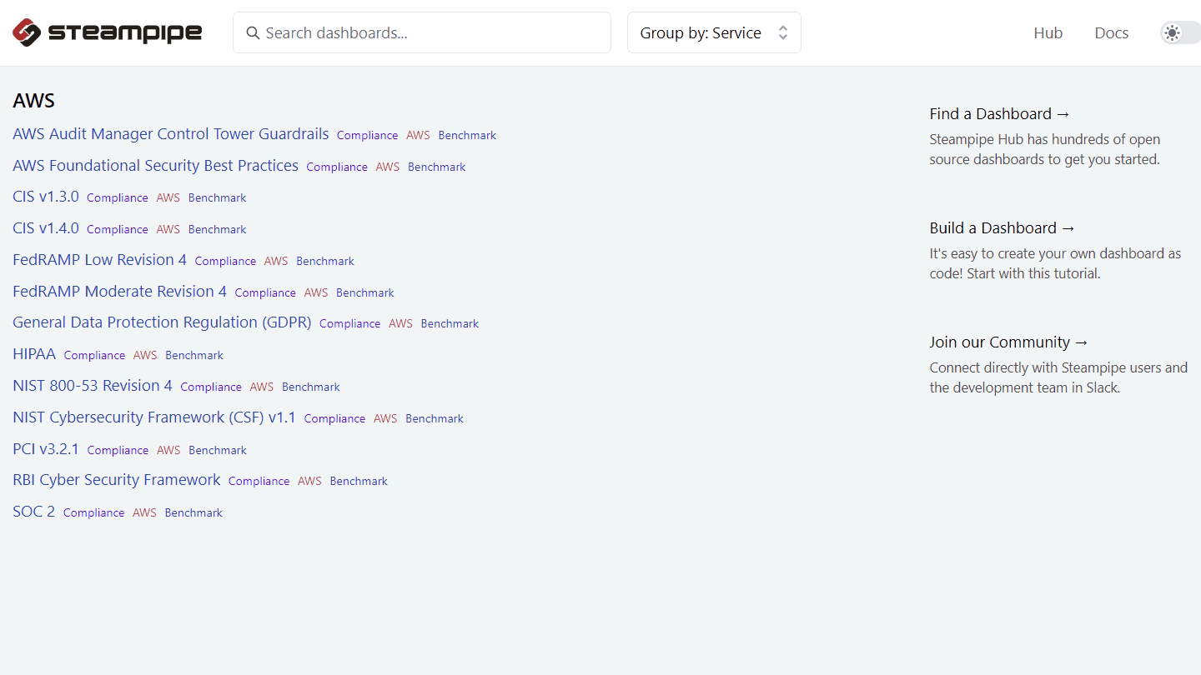Click the Steampipe logo
The height and width of the screenshot is (675, 1201).
(x=108, y=32)
